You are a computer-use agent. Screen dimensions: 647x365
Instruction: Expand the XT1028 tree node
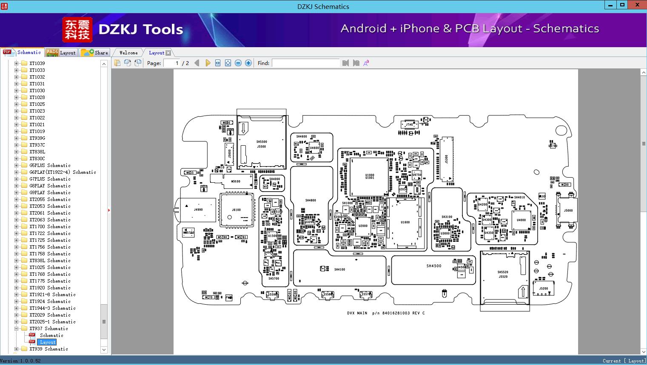tap(17, 97)
